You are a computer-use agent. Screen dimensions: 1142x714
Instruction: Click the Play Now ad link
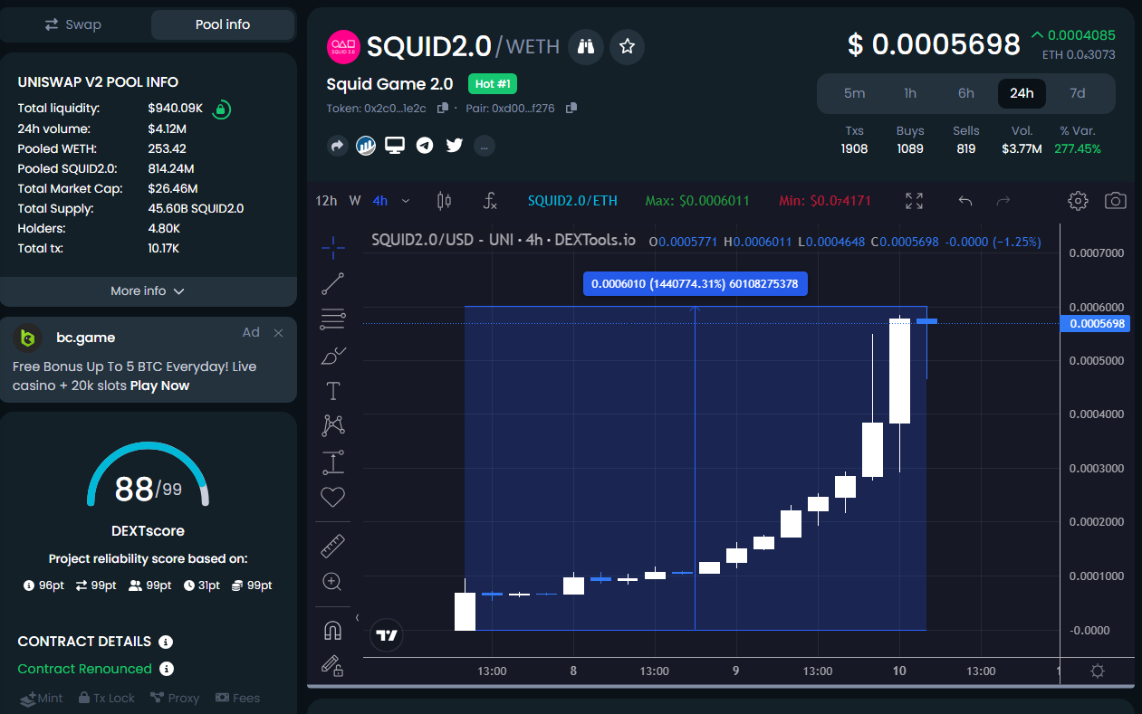point(161,385)
